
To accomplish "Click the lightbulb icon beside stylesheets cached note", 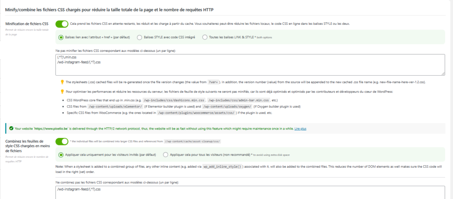I will (62, 82).
